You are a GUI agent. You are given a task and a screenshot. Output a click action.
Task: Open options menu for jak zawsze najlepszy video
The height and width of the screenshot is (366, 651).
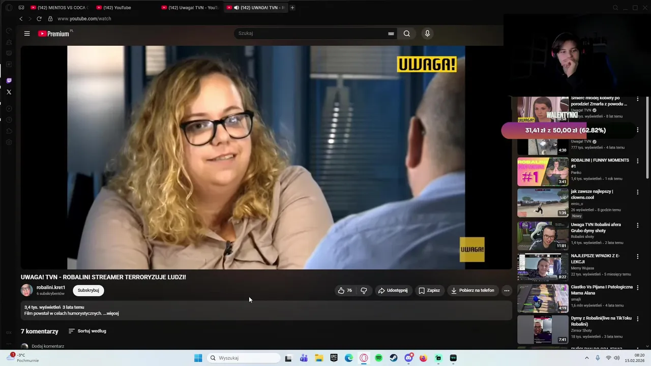pos(637,192)
